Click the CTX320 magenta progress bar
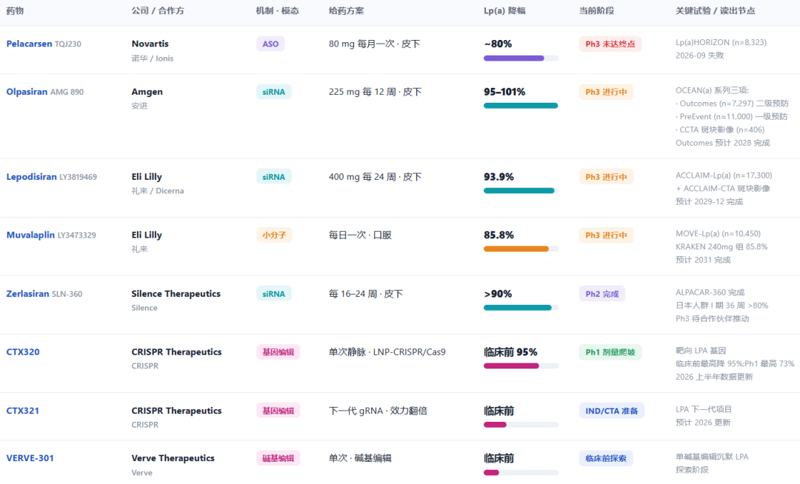Screen dimensions: 800x484 click(521, 366)
